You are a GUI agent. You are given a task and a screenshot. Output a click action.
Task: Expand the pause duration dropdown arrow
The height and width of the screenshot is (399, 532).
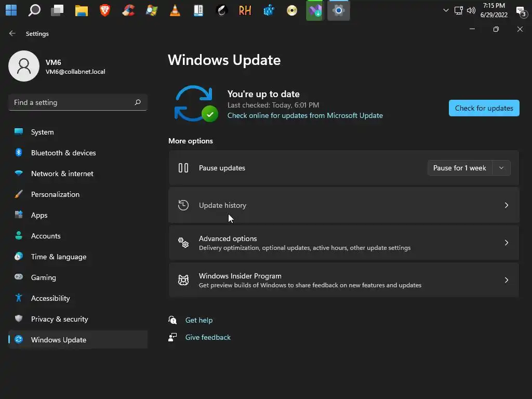point(501,168)
